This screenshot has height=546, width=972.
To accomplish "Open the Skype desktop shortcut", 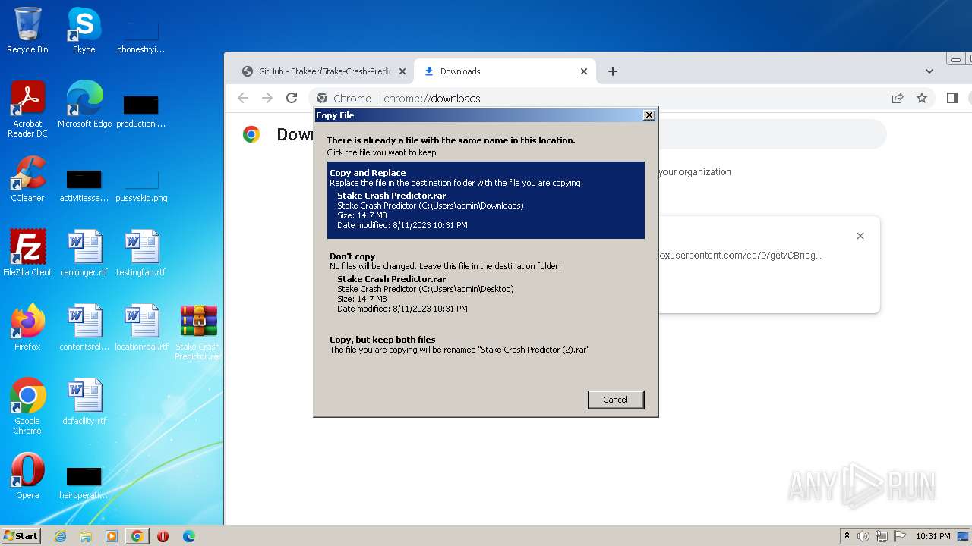I will (84, 30).
